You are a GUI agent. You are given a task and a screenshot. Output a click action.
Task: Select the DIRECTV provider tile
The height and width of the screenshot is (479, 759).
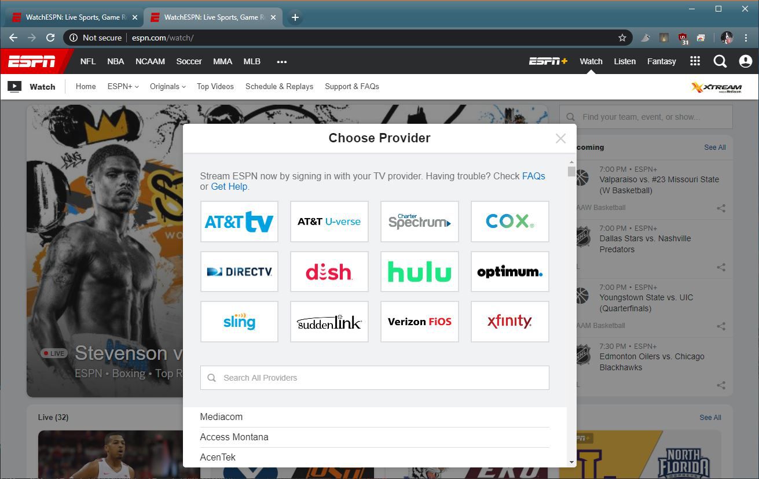click(x=239, y=271)
